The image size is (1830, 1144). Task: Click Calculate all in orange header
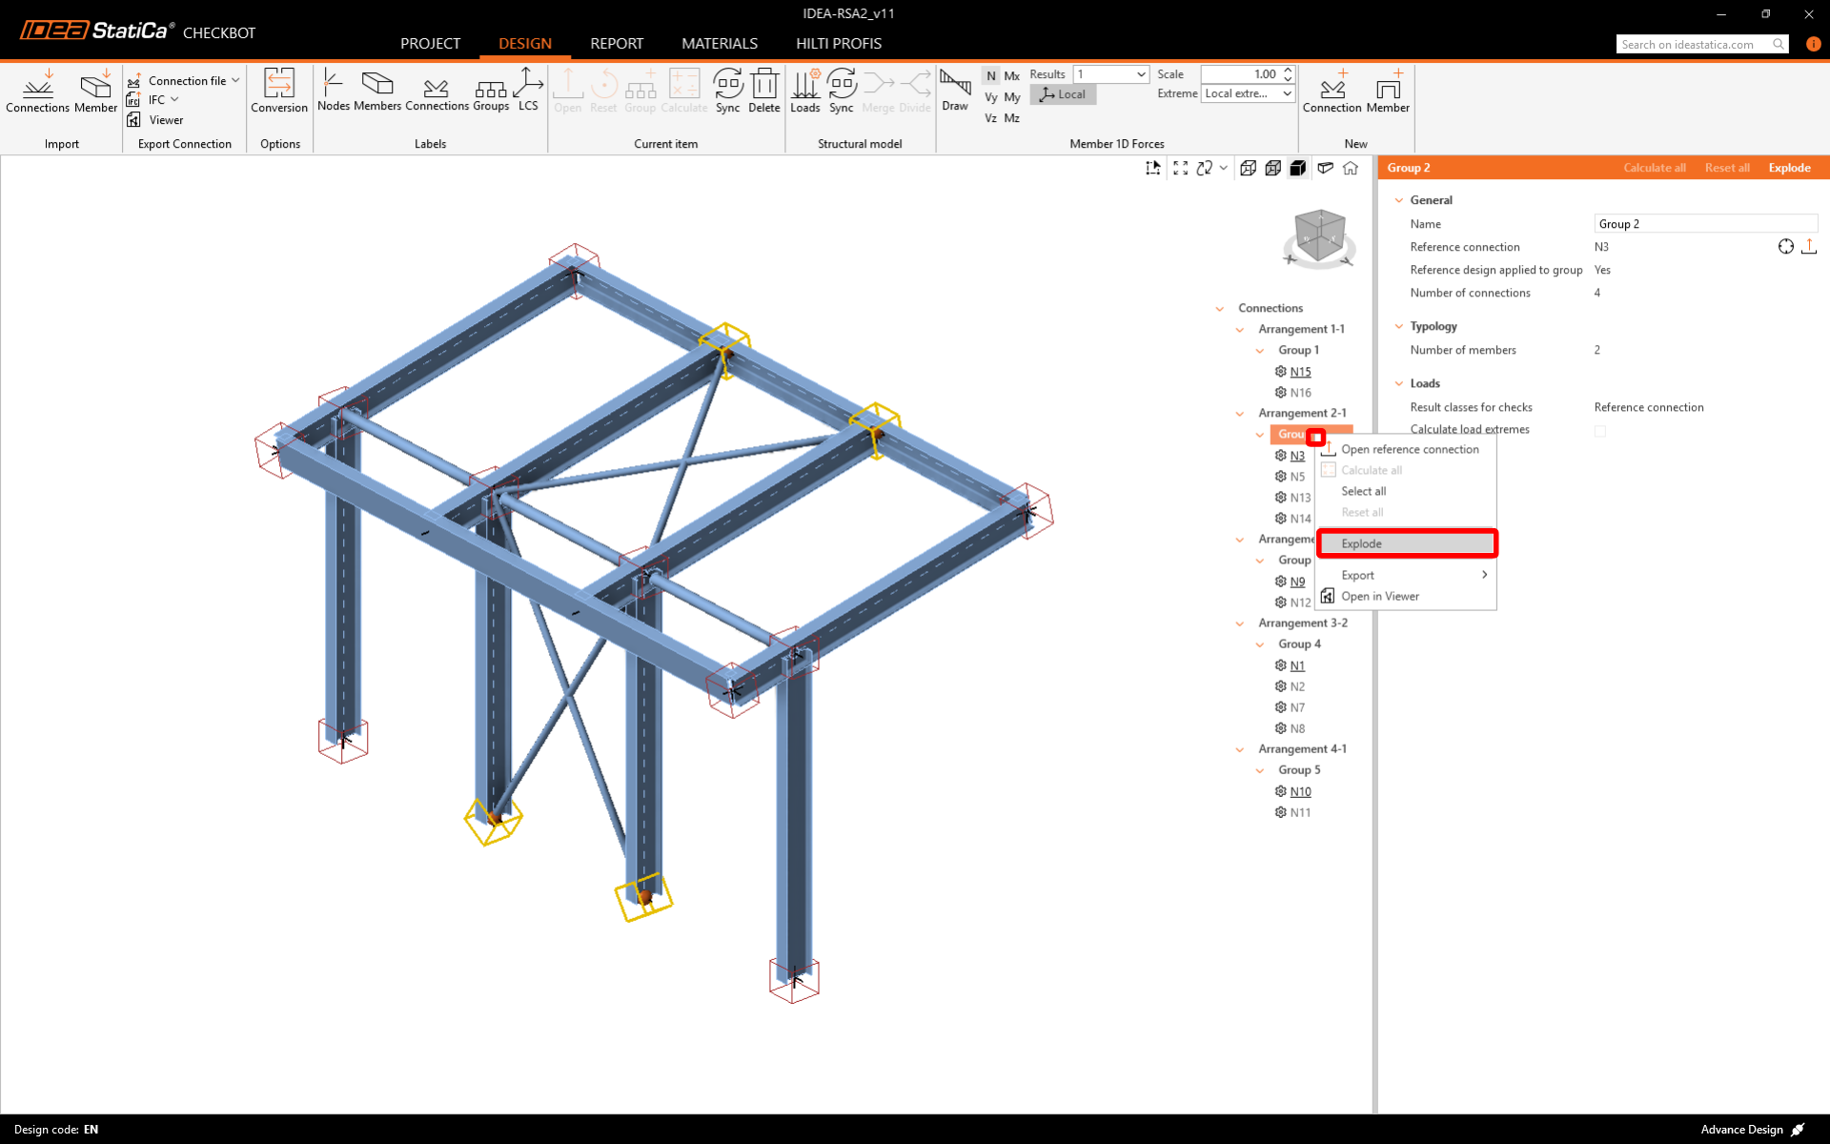click(1654, 168)
